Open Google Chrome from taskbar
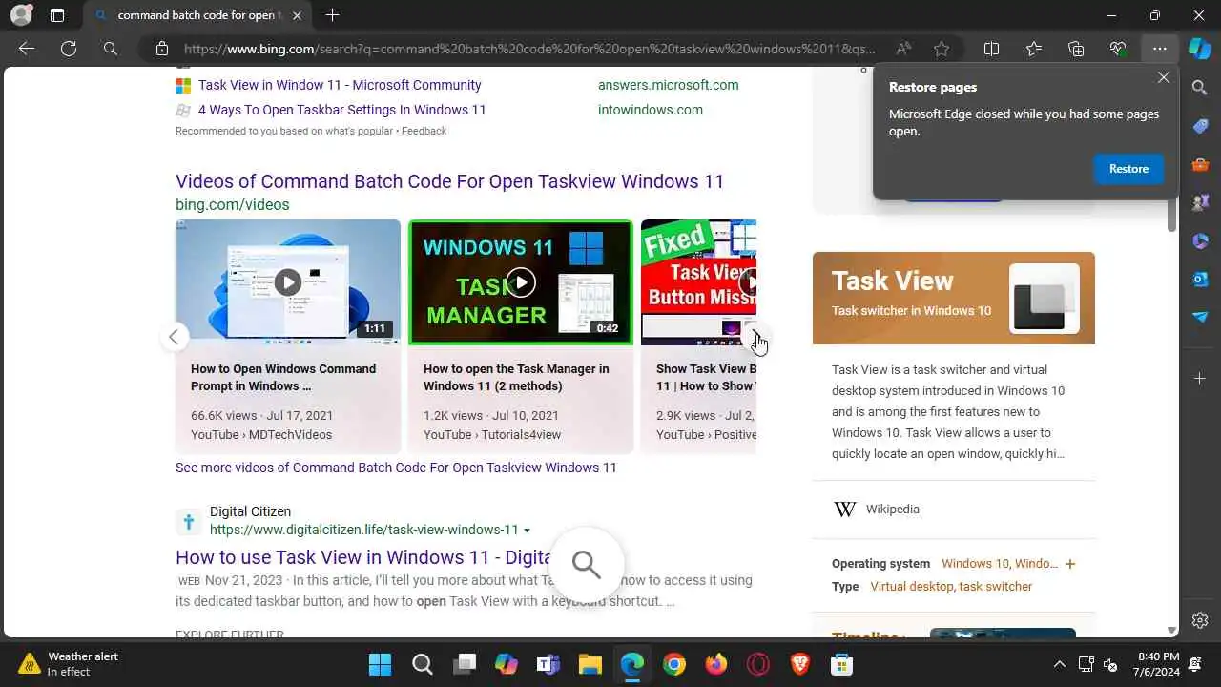This screenshot has height=687, width=1221. coord(673,664)
